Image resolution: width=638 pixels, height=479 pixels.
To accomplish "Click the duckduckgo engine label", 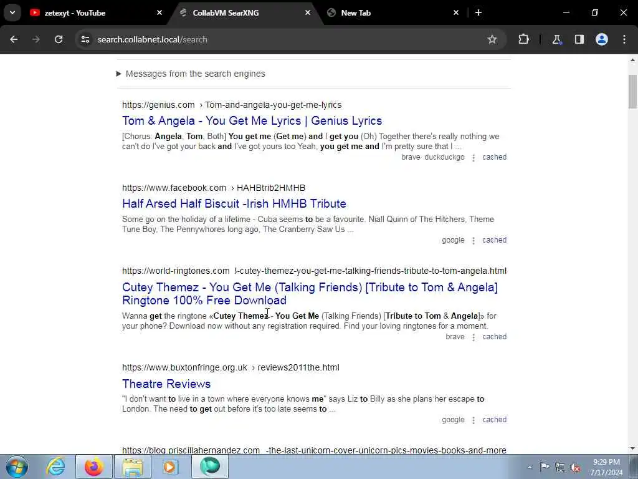I will (x=444, y=157).
